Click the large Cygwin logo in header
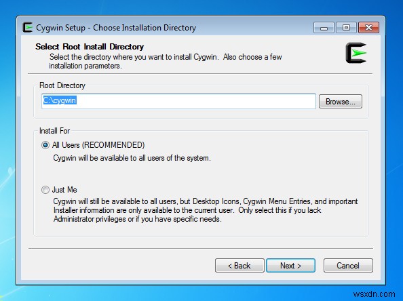The image size is (403, 301). pos(356,53)
